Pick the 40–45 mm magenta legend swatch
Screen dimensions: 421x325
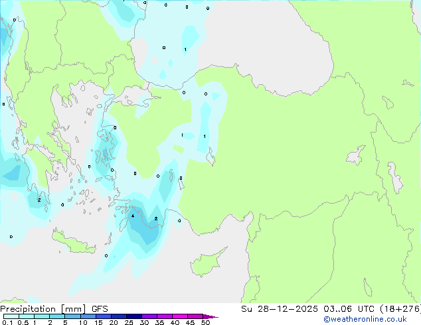tap(180, 316)
